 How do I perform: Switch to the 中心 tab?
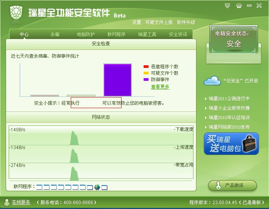(24, 35)
